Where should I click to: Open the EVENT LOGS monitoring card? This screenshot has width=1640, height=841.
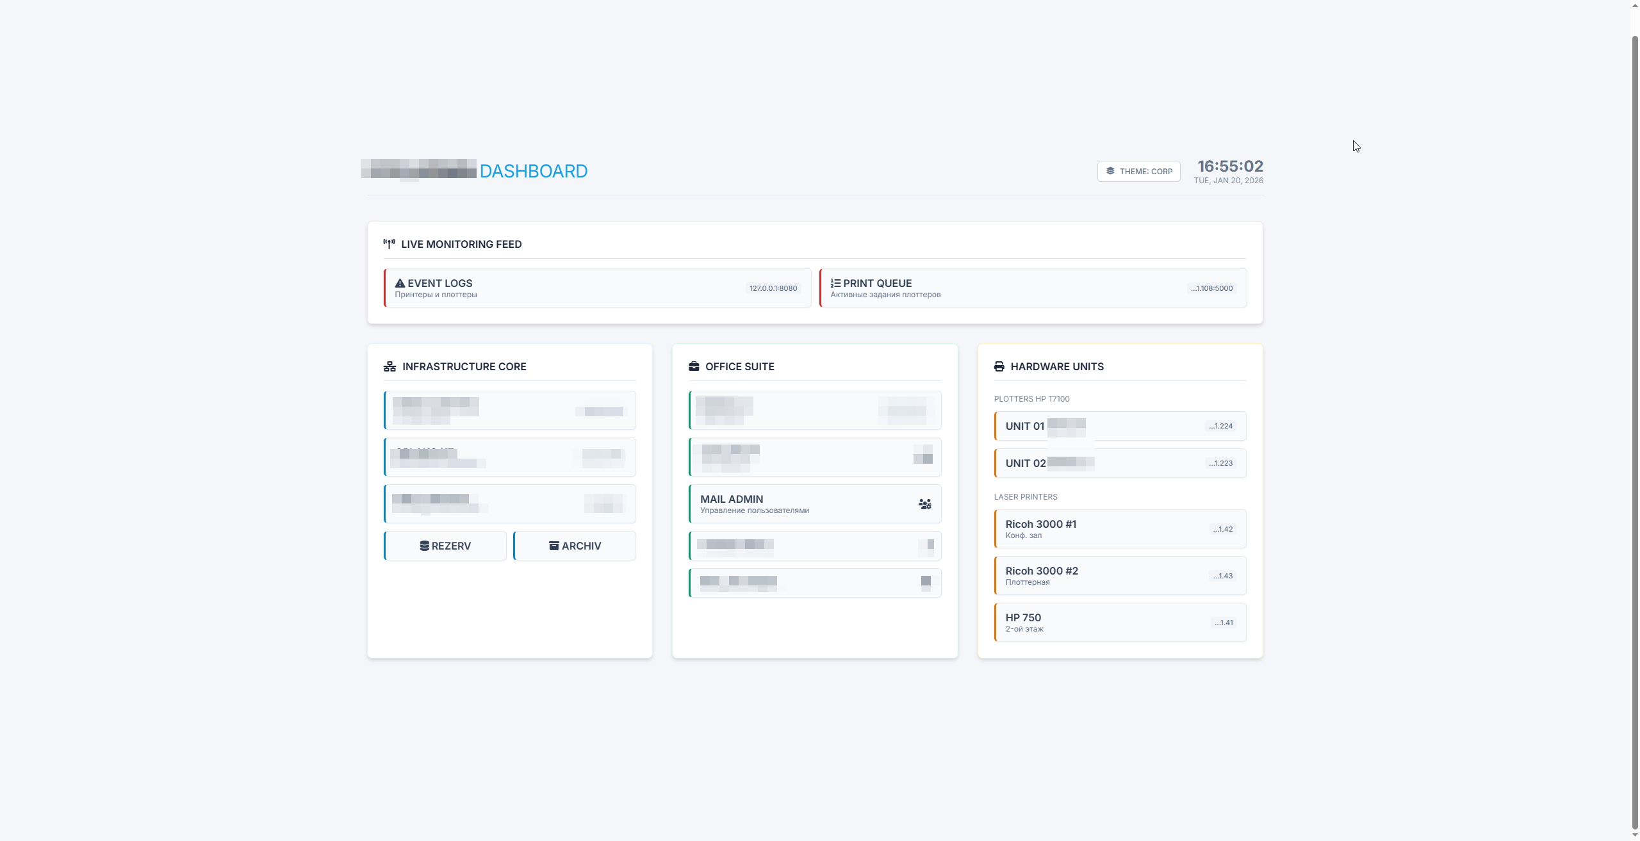tap(597, 288)
